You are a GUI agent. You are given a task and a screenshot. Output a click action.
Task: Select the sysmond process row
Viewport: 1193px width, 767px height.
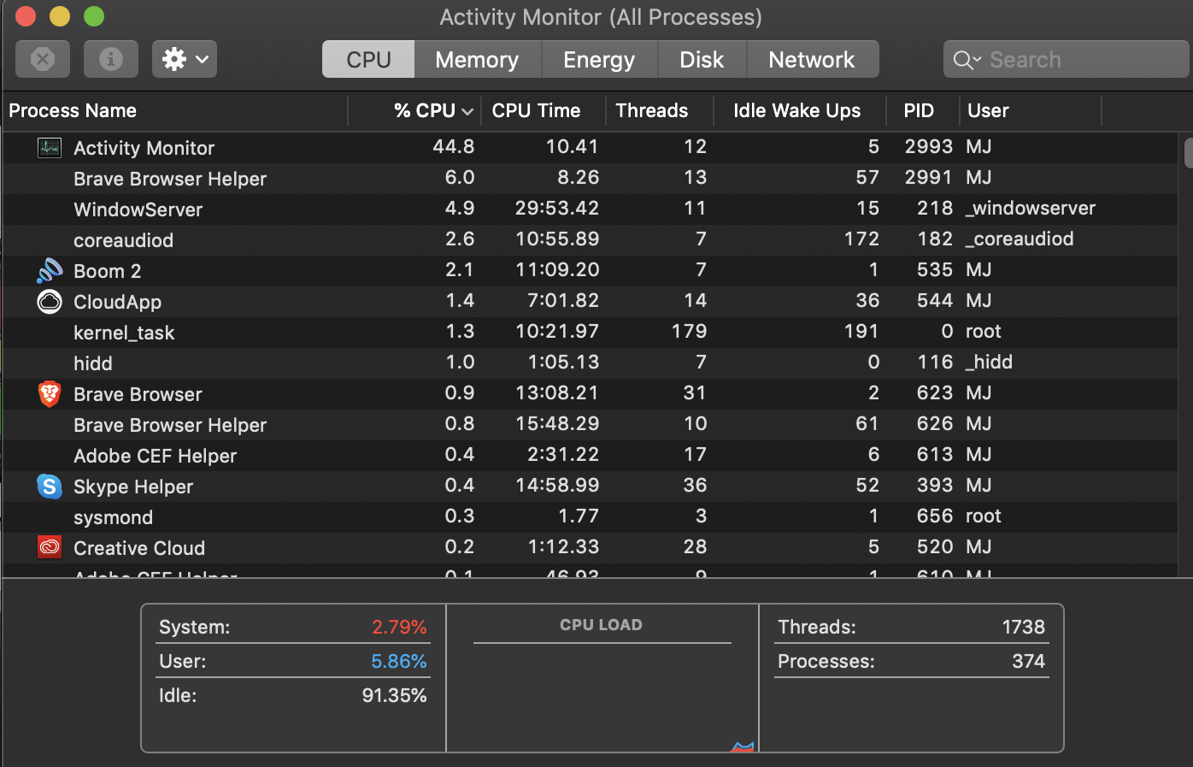point(590,517)
